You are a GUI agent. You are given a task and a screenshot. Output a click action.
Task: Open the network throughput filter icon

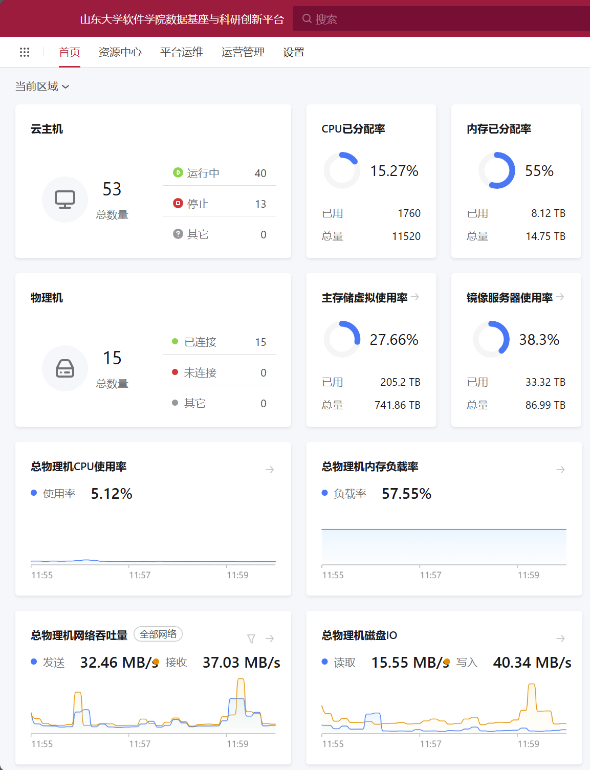(x=251, y=639)
